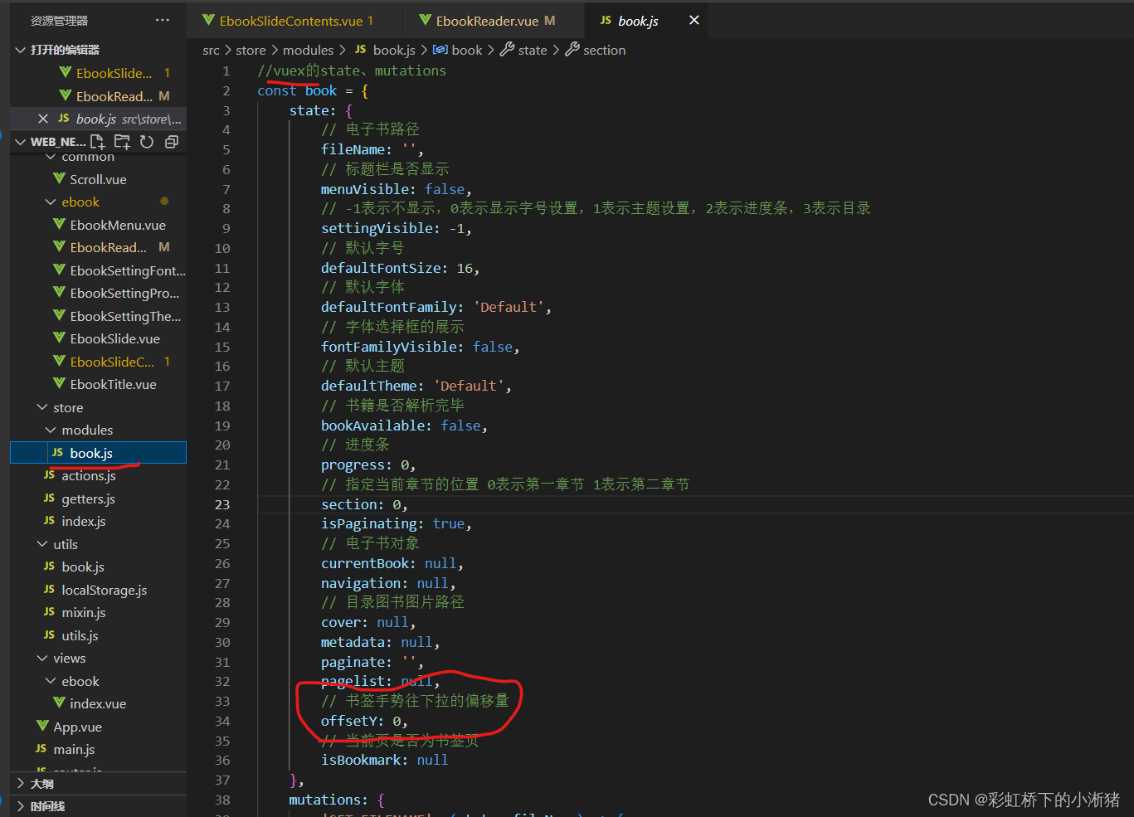The image size is (1134, 817).
Task: Click line number 23 in the gutter
Action: [222, 504]
